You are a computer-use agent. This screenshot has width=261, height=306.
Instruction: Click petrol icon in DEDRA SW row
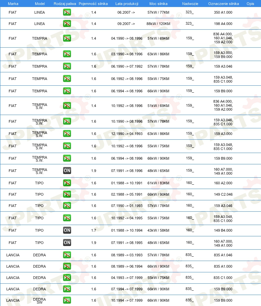67,300
